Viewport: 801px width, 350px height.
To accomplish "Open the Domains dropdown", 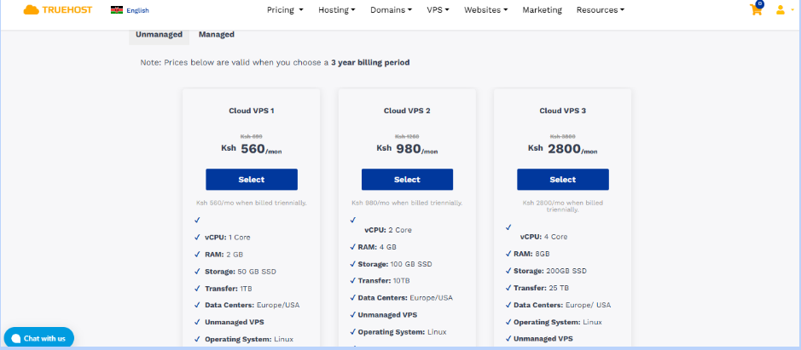I will [391, 10].
